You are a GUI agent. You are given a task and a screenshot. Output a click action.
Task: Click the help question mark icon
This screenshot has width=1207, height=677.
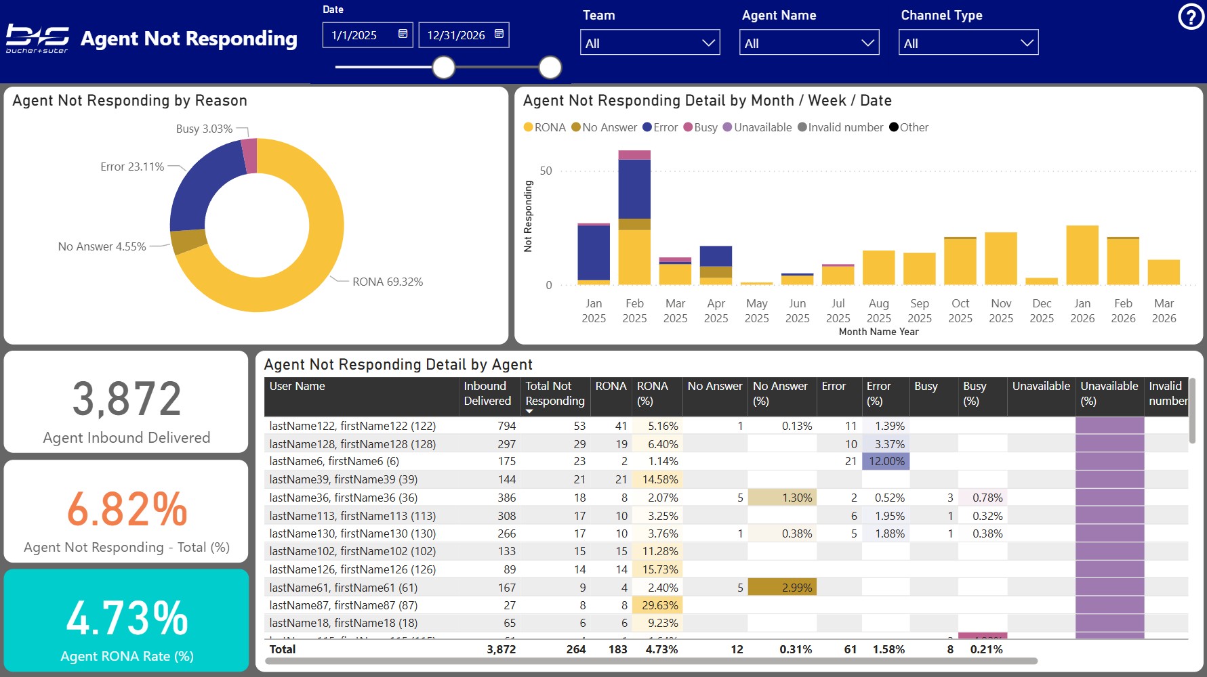pos(1191,17)
